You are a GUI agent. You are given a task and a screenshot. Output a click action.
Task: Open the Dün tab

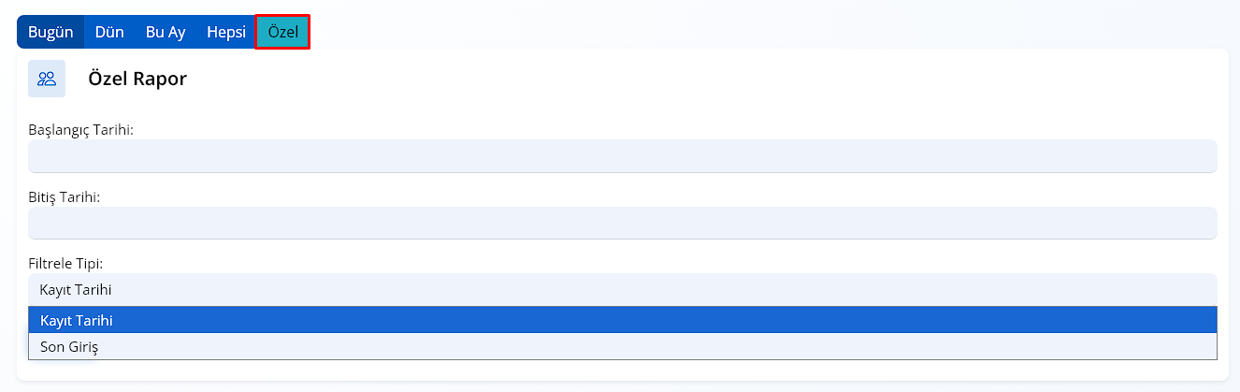click(109, 32)
